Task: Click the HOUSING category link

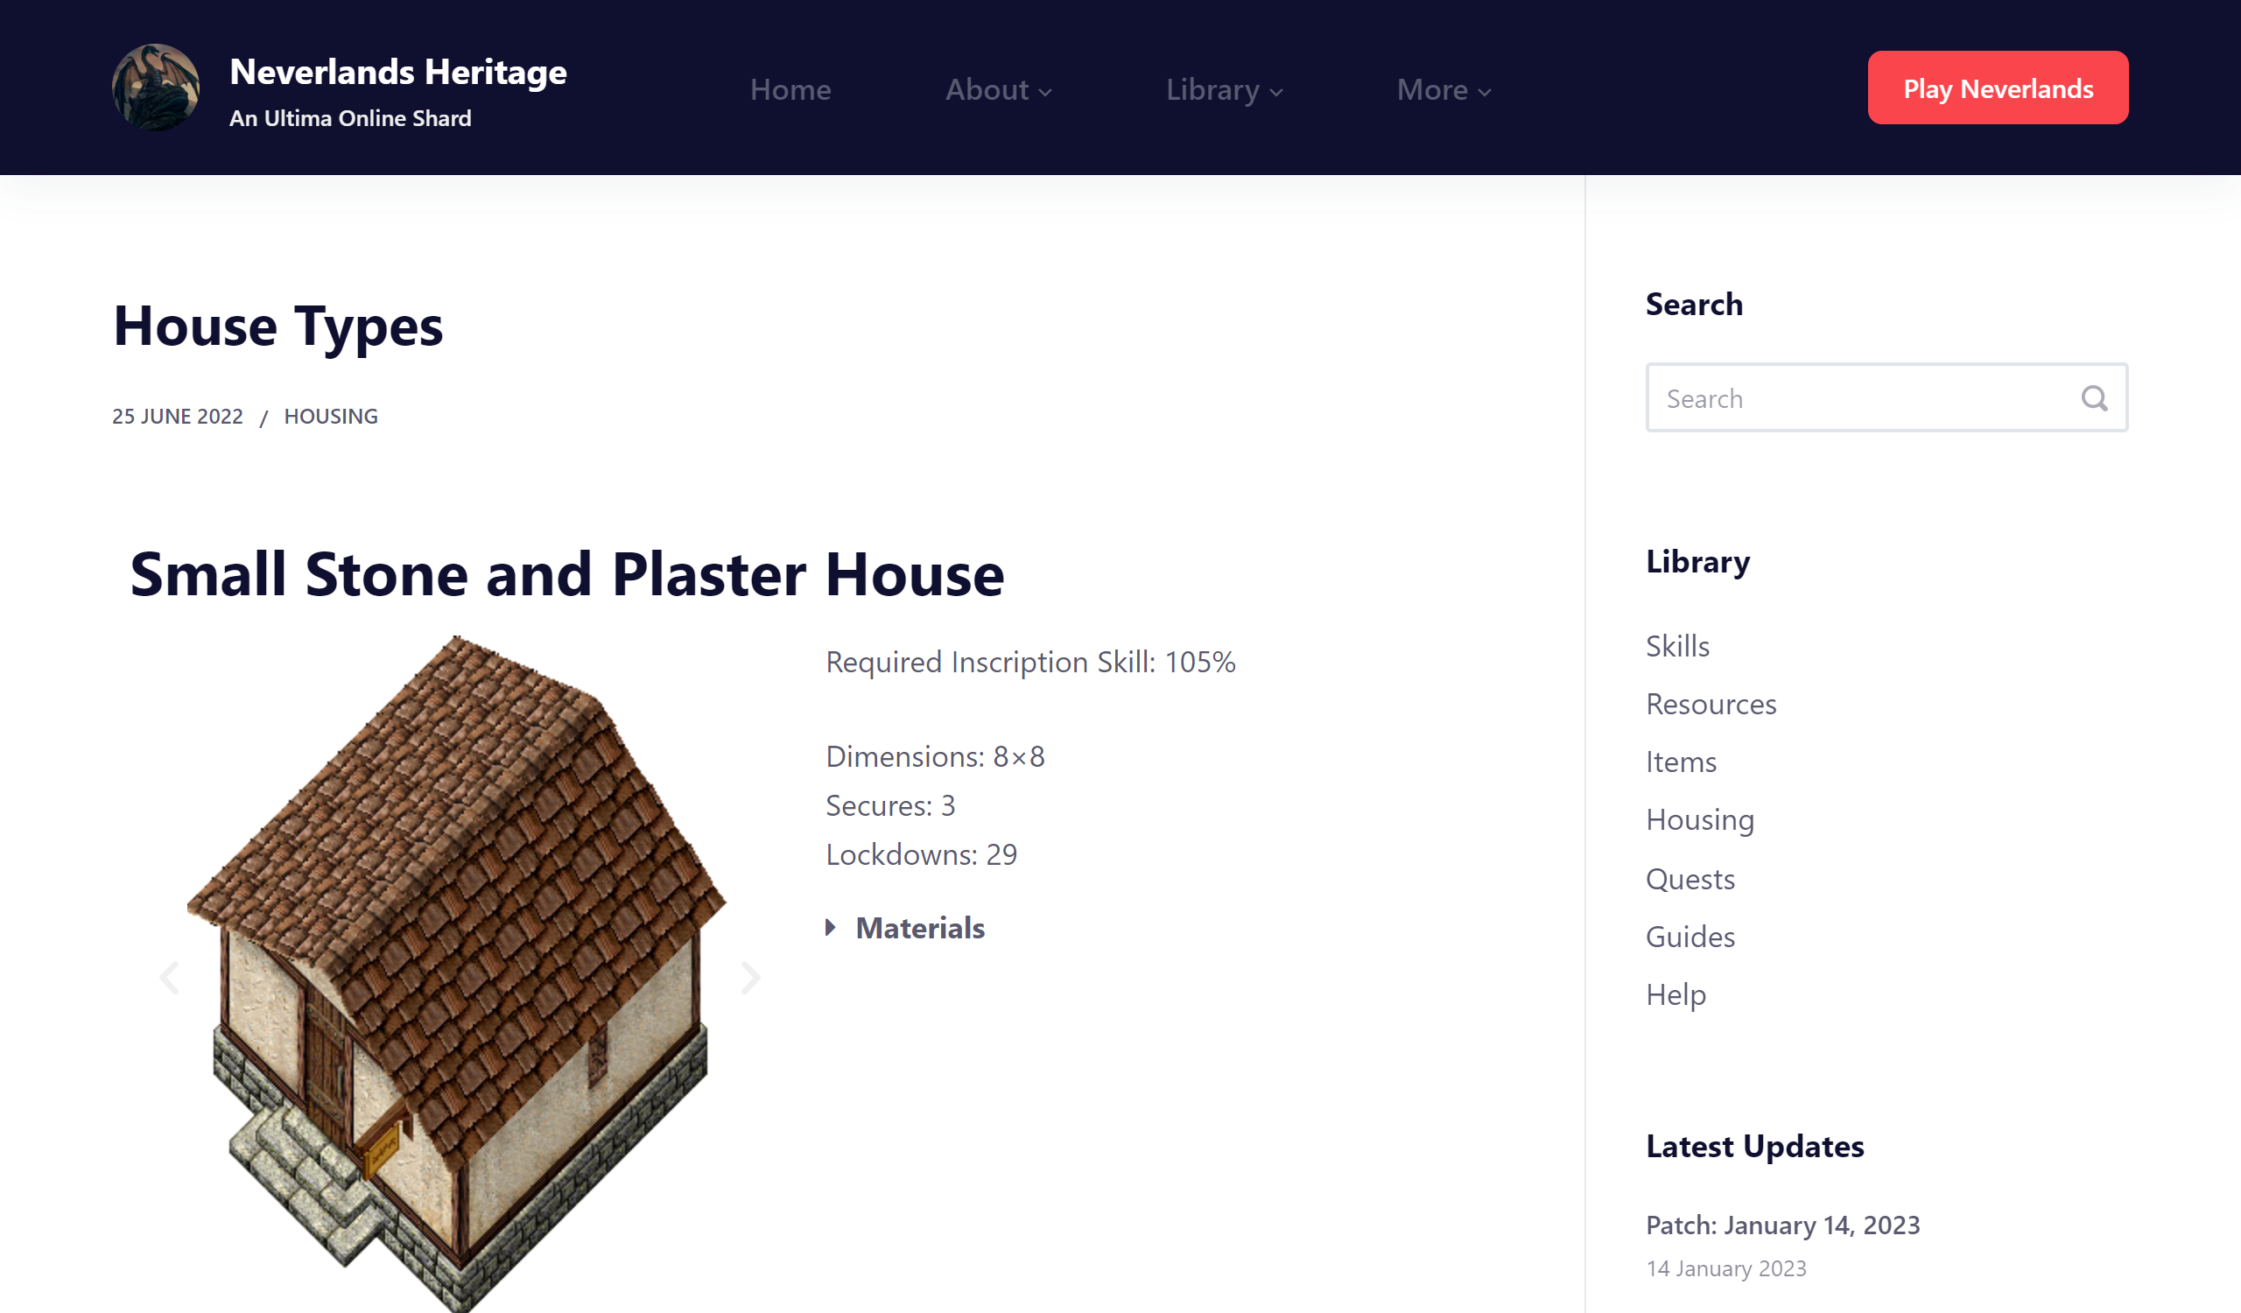Action: tap(331, 416)
